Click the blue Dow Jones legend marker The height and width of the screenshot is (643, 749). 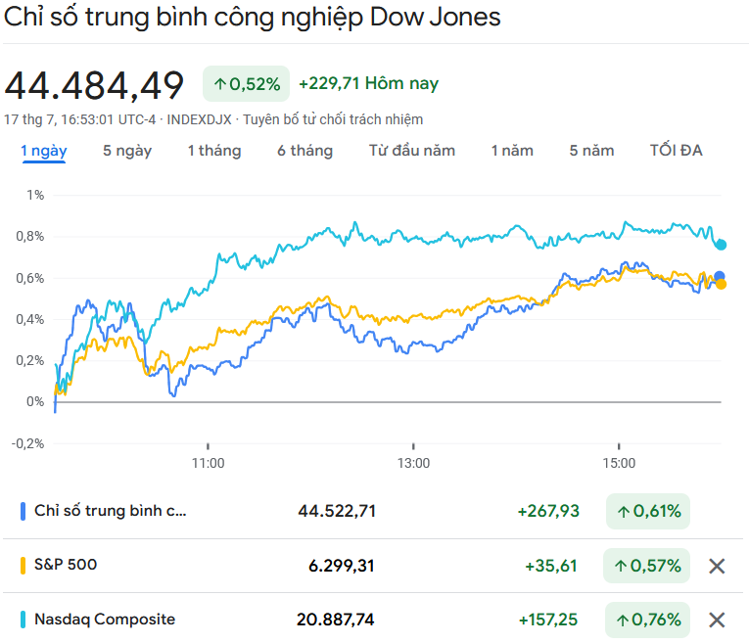coord(23,511)
